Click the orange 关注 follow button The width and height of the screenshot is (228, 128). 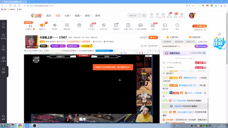[153, 38]
